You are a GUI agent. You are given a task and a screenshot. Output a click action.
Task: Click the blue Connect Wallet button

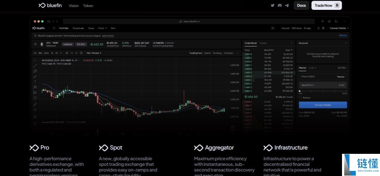pos(323,105)
